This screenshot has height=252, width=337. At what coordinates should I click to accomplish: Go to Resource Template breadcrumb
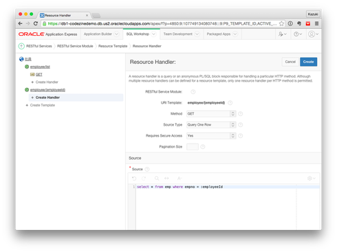point(113,46)
